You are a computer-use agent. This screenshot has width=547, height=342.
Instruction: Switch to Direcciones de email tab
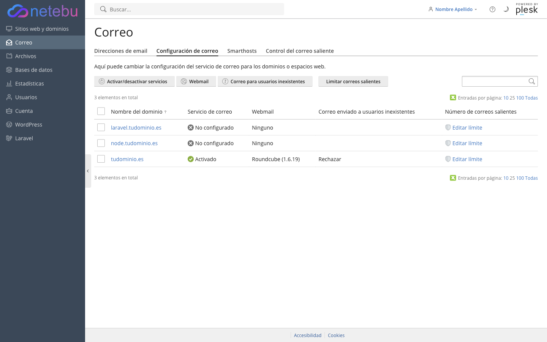(121, 51)
